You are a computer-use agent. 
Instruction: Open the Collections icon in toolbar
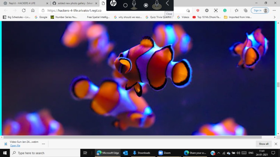tap(246, 10)
